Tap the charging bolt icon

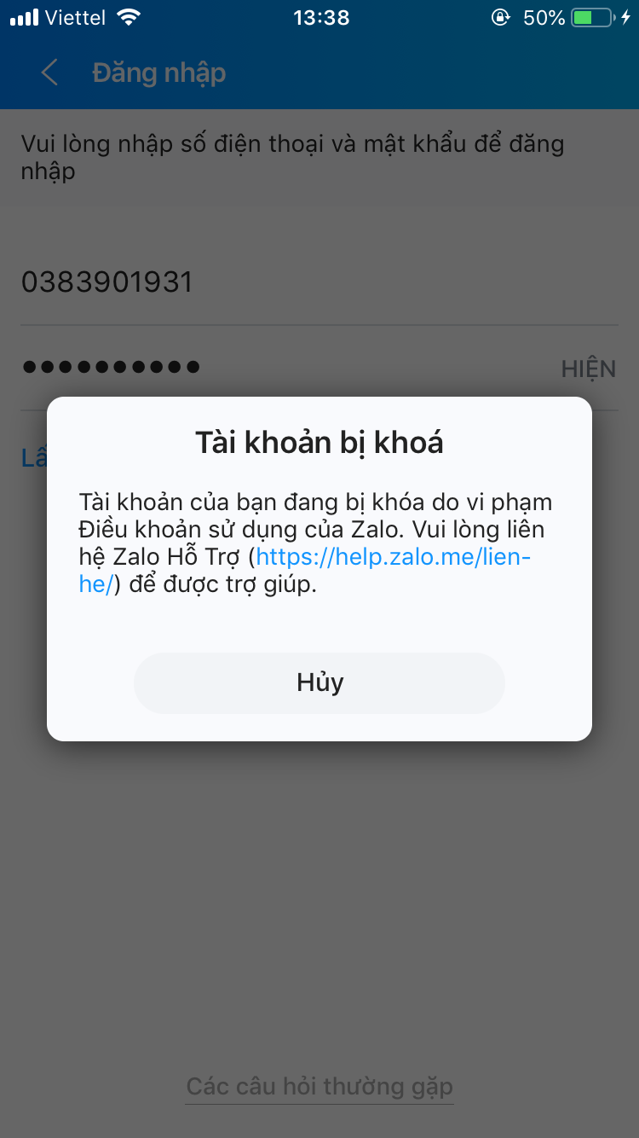(x=625, y=17)
